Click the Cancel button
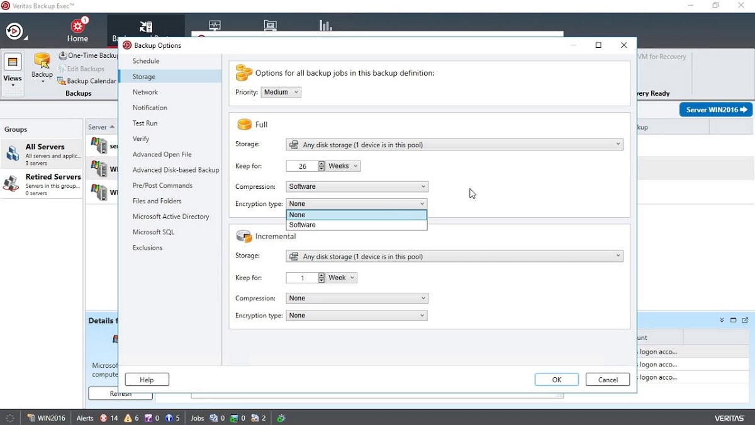The height and width of the screenshot is (425, 755). tap(607, 380)
